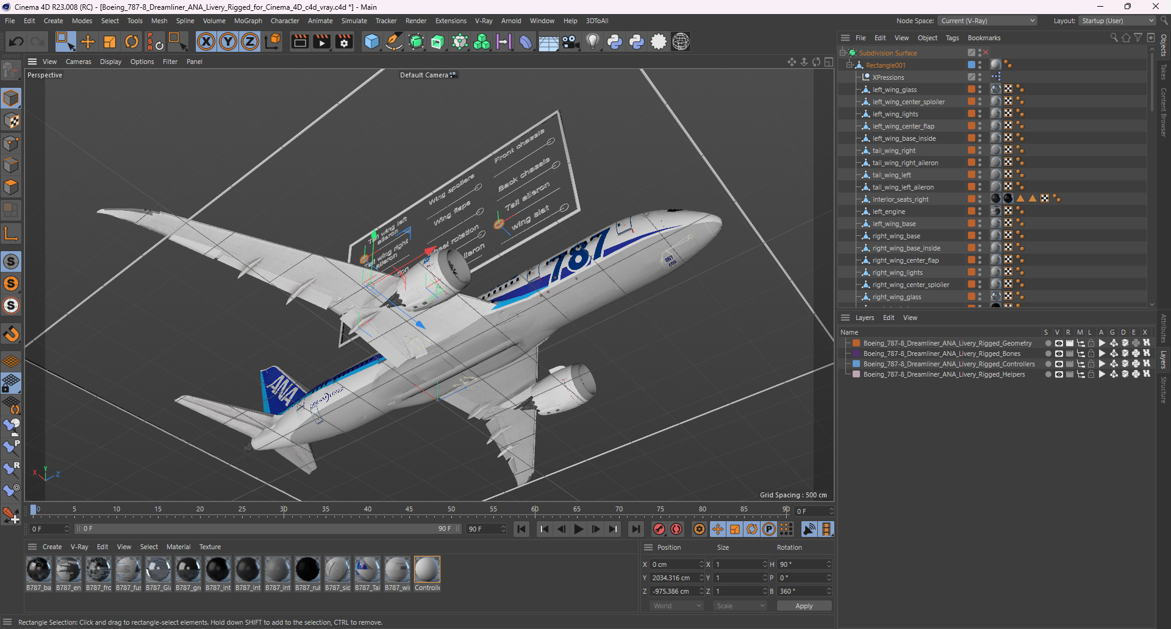Viewport: 1171px width, 629px height.
Task: Open the V-Ray menu in menu bar
Action: click(x=484, y=21)
